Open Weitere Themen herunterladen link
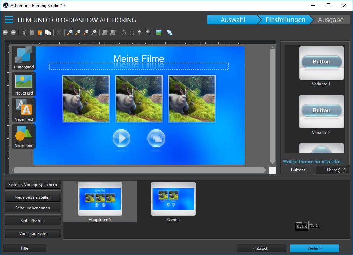Viewport: 353px width, 255px height. (313, 162)
